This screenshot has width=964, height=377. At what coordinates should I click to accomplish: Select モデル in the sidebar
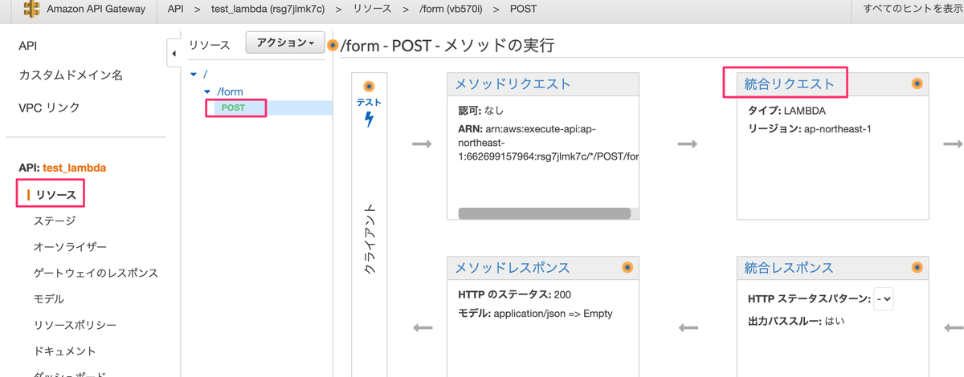click(x=49, y=298)
